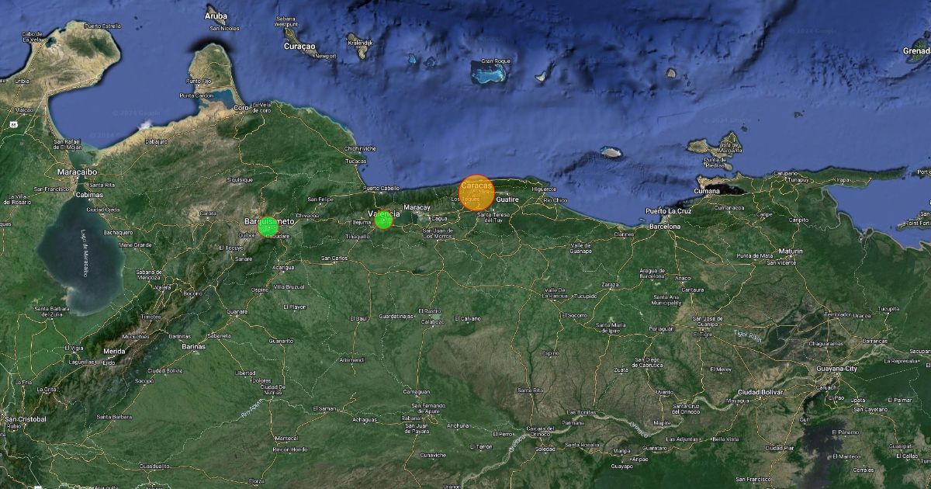This screenshot has width=931, height=489.
Task: Select the Puerto La Cruz label
Action: pyautogui.click(x=669, y=210)
